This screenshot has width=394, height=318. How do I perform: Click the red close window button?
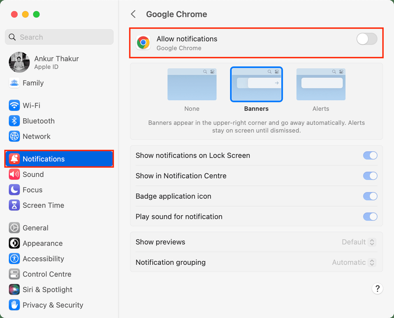[14, 14]
